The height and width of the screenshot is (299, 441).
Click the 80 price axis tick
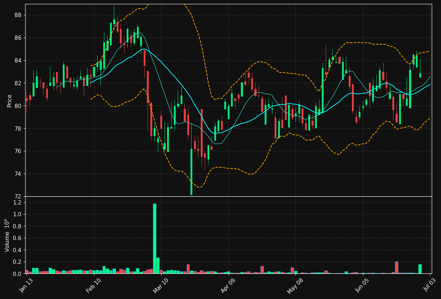click(x=18, y=106)
